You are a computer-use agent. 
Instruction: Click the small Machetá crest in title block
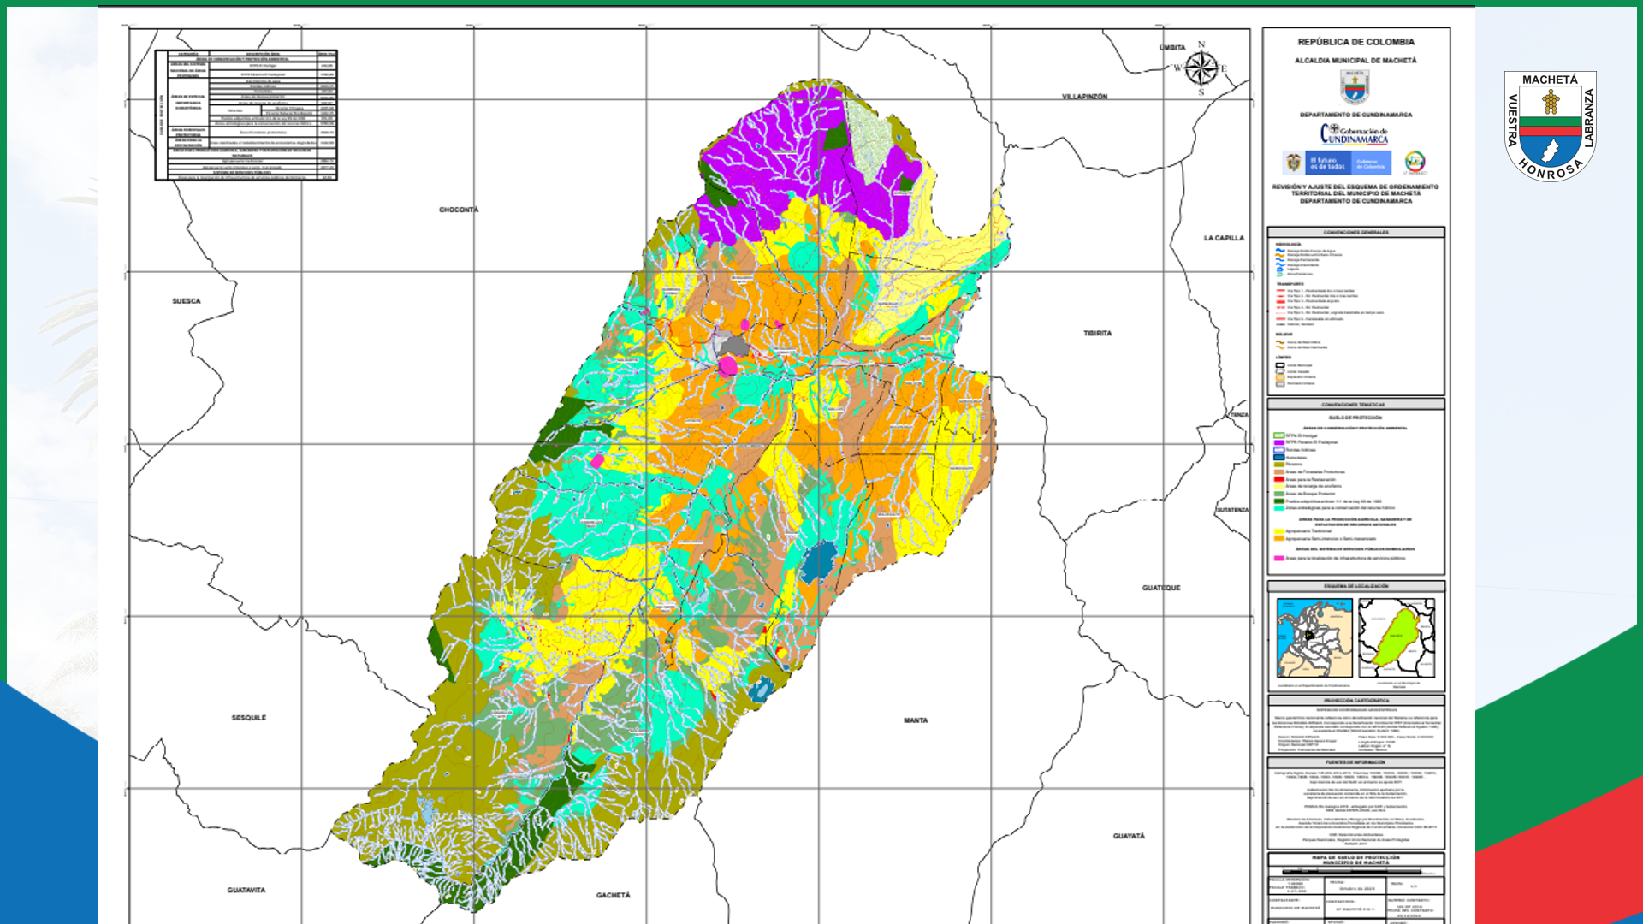pyautogui.click(x=1355, y=87)
